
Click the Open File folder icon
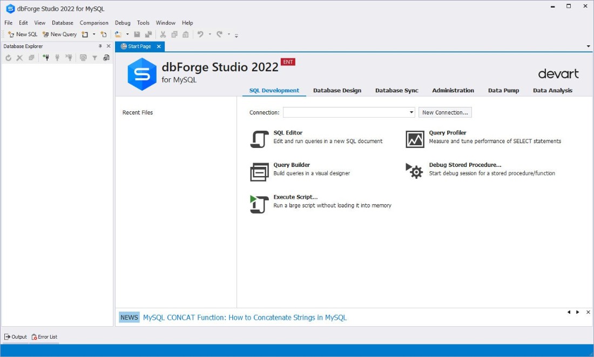(x=118, y=35)
